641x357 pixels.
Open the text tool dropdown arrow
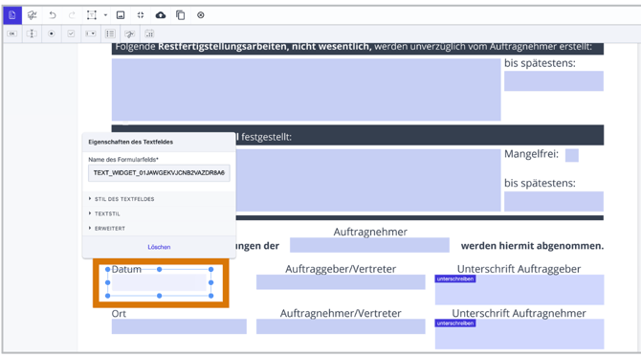[105, 15]
